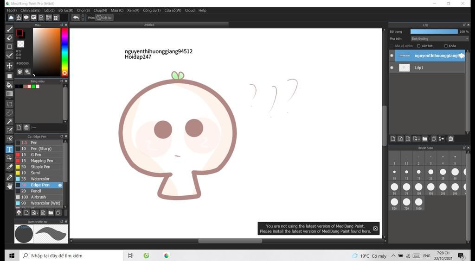Choose brush size 50 preset
This screenshot has height=261, width=475.
pos(394,188)
